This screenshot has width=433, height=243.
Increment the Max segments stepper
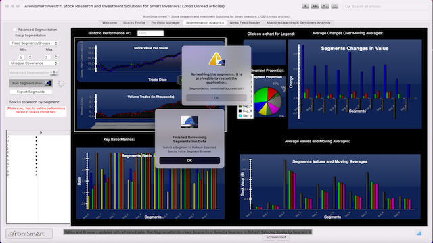point(56,56)
